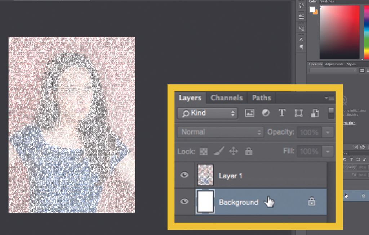The width and height of the screenshot is (369, 235).
Task: Filter for pixel layers in Layers panel
Action: [249, 113]
